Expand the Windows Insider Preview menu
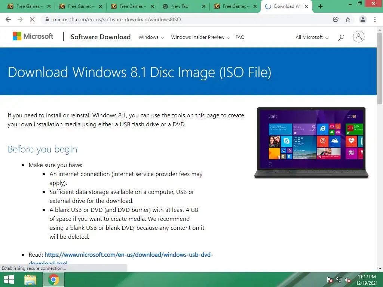The height and width of the screenshot is (287, 383). click(x=200, y=37)
